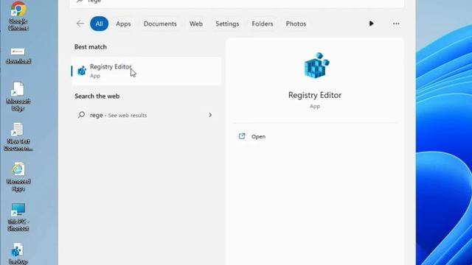
Task: Click the Open external-link icon
Action: [x=242, y=136]
